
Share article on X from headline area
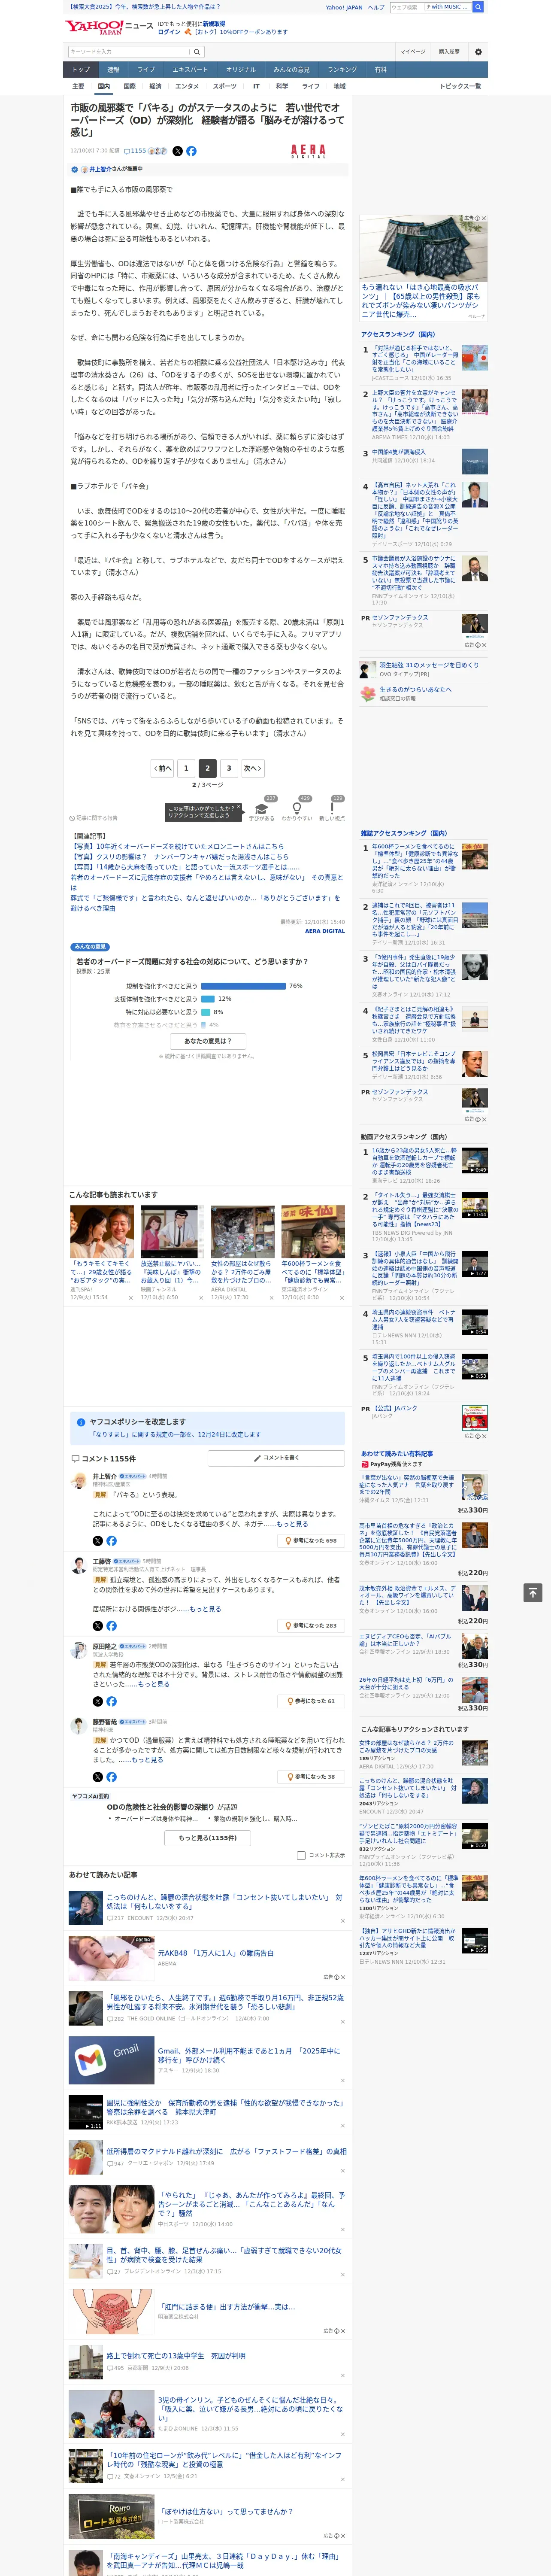click(178, 151)
